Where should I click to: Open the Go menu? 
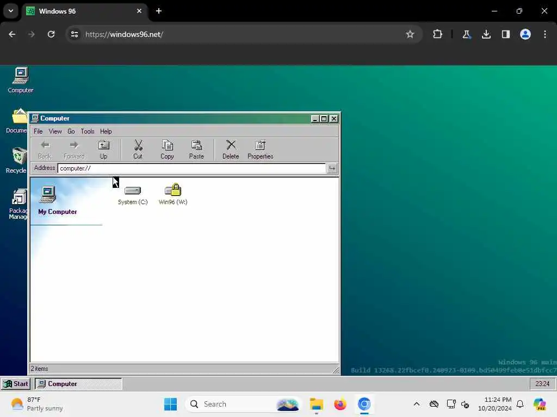(71, 131)
